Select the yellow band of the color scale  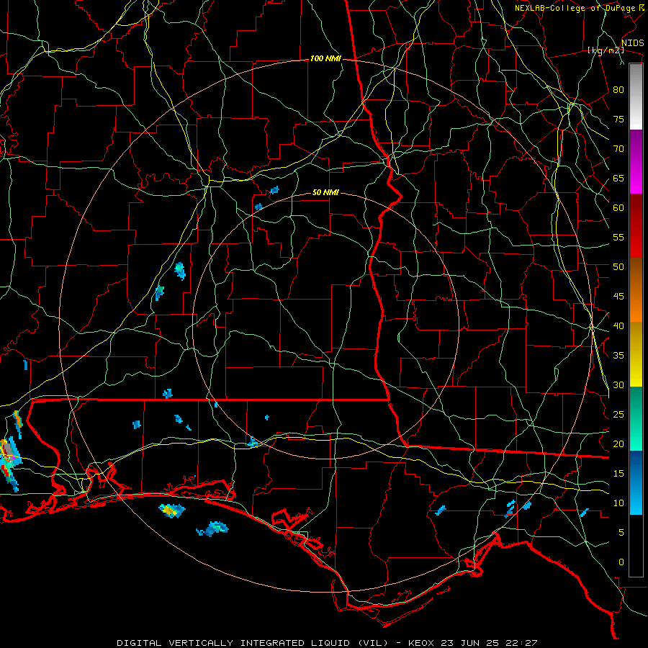(636, 354)
